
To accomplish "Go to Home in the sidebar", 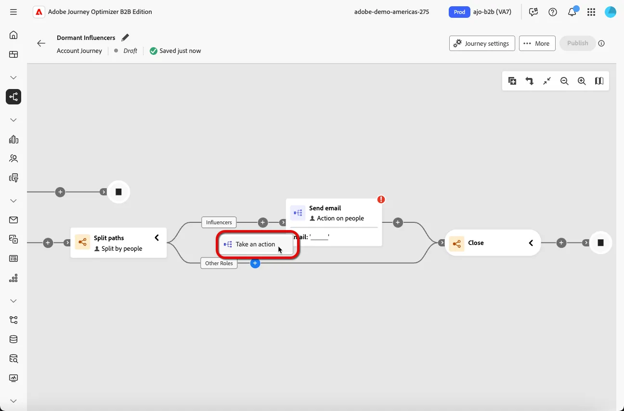I will click(x=13, y=35).
